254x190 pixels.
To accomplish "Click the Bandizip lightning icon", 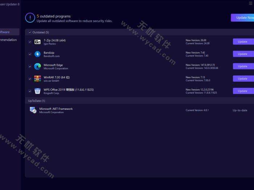I will tap(38, 54).
